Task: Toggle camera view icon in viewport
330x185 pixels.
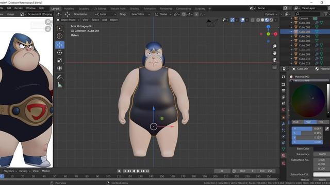Action: pyautogui.click(x=274, y=60)
